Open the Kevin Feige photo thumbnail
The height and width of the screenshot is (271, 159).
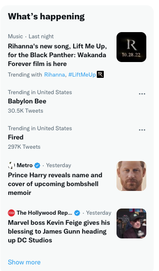131,223
